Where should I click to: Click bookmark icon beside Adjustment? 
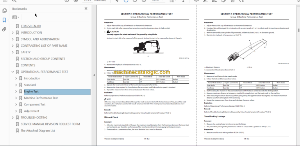(x=20, y=111)
